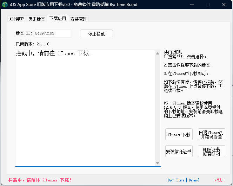Click instruction line 2.双击选择要下载的版本
The image size is (233, 186).
click(188, 65)
